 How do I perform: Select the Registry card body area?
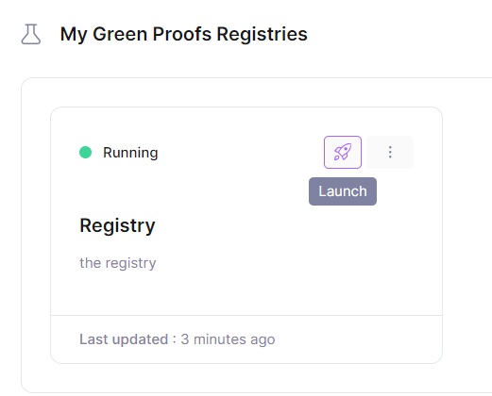(246, 211)
